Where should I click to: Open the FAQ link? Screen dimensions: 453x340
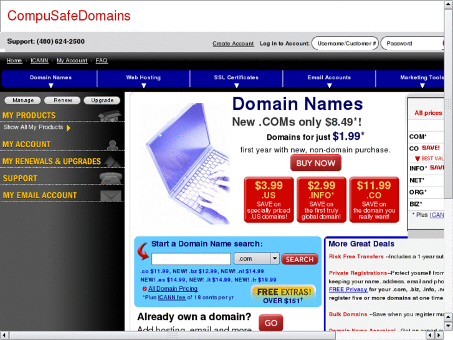click(x=102, y=61)
